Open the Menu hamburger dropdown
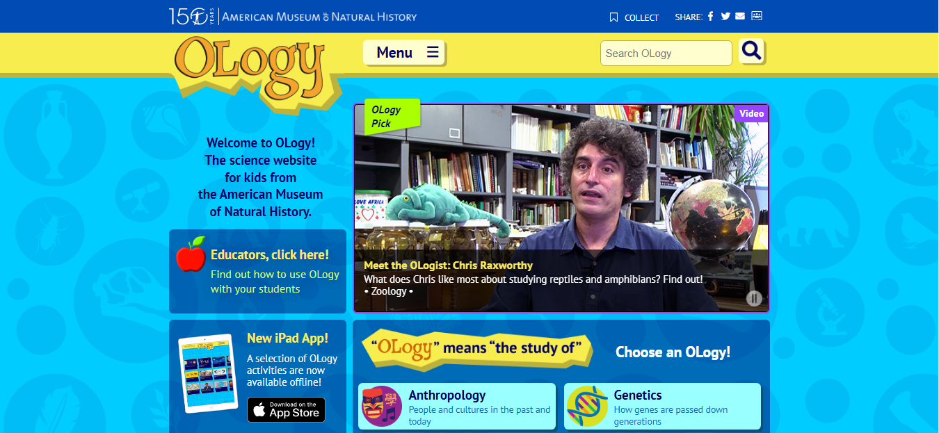Viewport: 939px width, 433px height. pos(404,52)
